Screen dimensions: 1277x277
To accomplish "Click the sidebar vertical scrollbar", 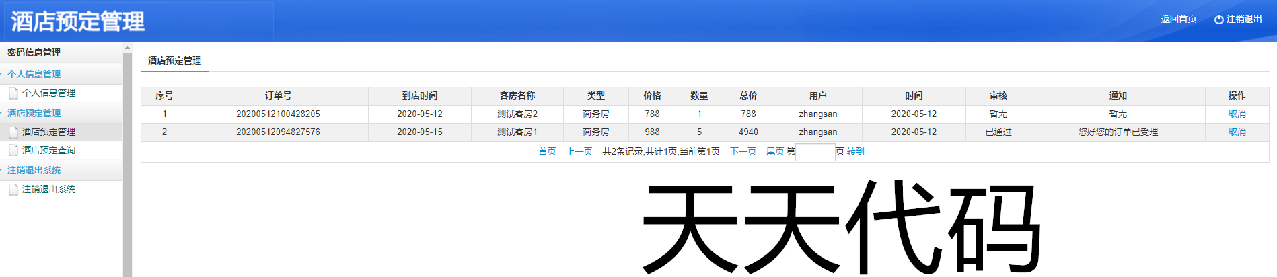I will [x=127, y=161].
